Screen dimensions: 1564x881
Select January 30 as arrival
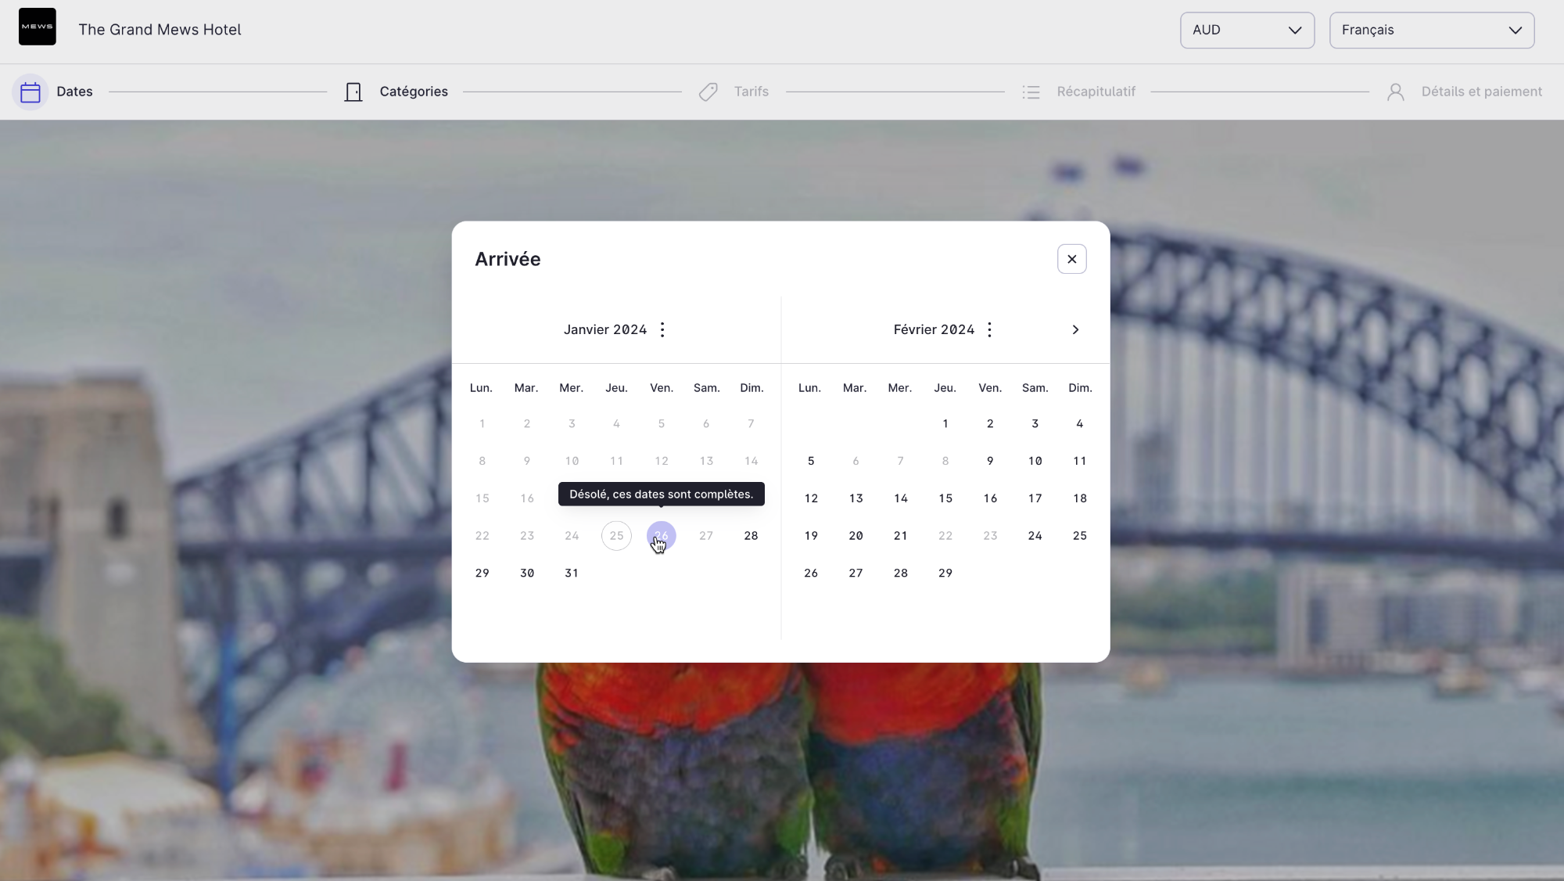coord(527,574)
